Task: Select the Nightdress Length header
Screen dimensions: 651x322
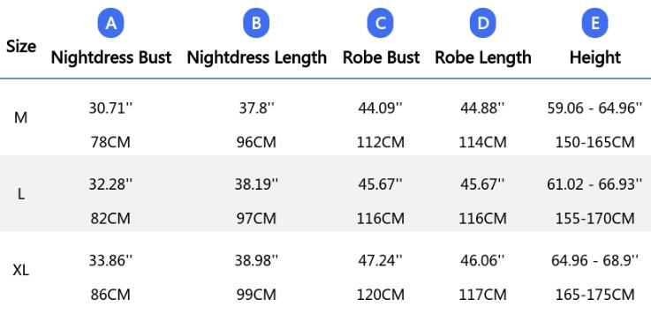Action: coord(256,57)
